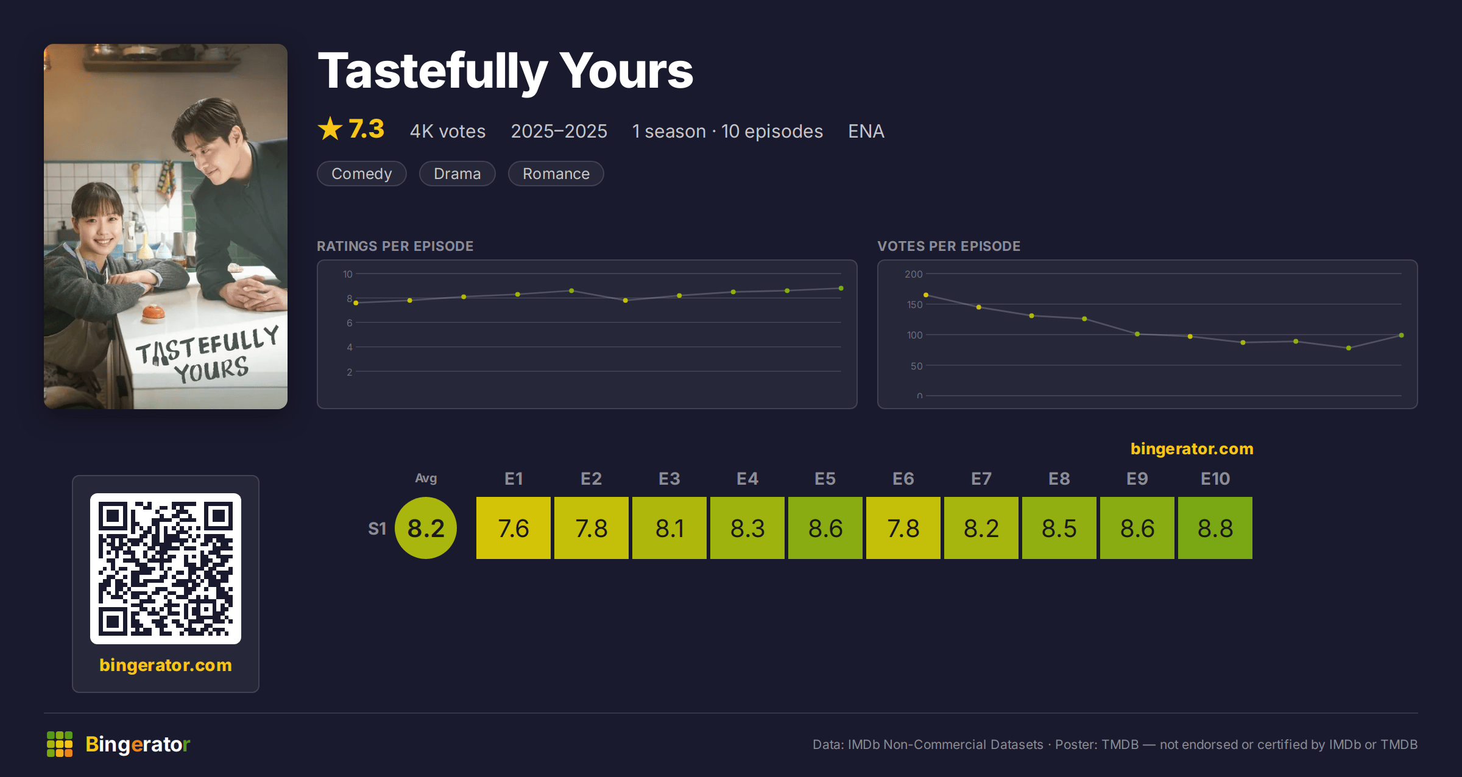The height and width of the screenshot is (777, 1462).
Task: Click first point on votes chart
Action: click(x=926, y=295)
